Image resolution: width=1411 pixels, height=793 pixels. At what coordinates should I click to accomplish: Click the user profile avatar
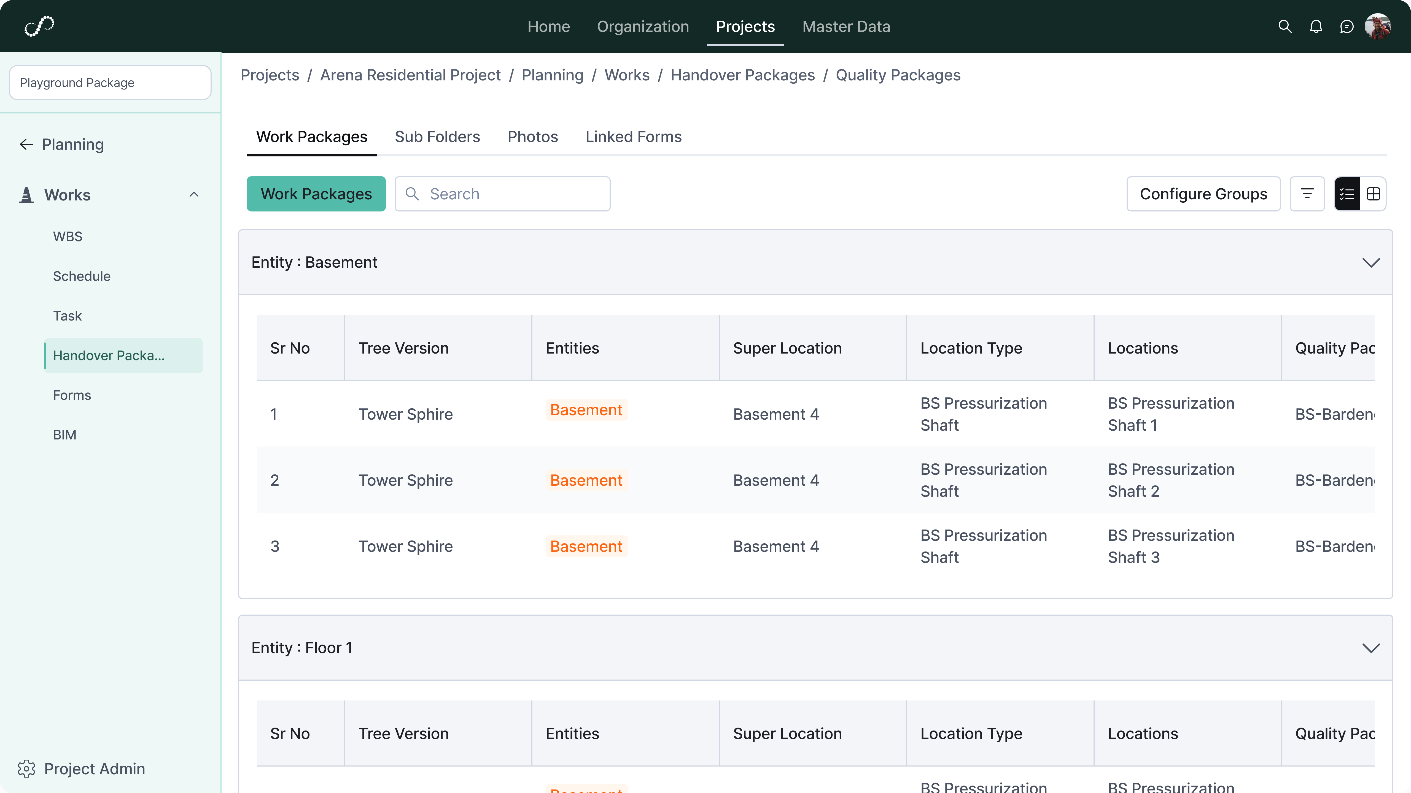point(1377,26)
